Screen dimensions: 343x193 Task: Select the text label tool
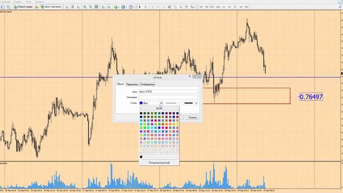coord(186,7)
